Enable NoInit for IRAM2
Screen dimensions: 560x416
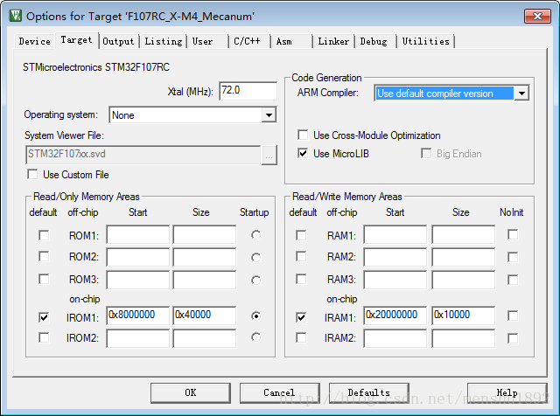[x=513, y=338]
